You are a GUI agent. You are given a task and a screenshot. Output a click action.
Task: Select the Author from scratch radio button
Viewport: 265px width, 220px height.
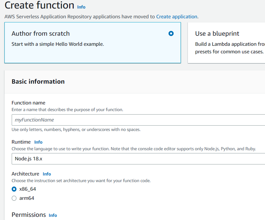pos(171,33)
